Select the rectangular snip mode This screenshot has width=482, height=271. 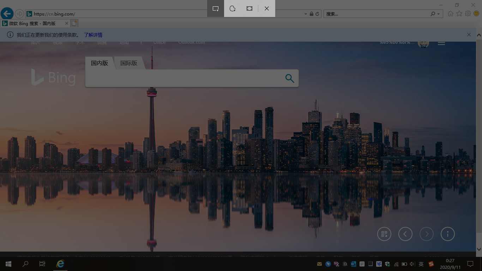click(x=216, y=8)
